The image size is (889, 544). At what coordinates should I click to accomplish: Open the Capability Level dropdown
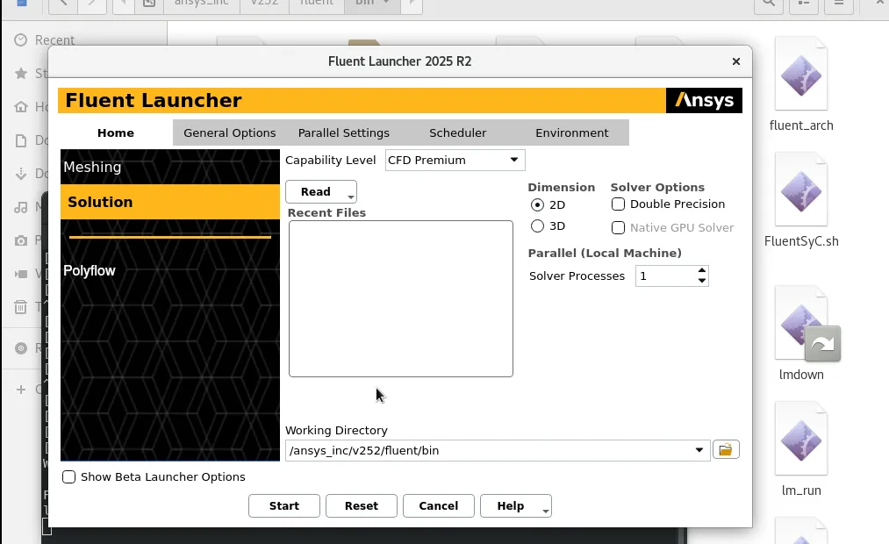click(x=455, y=161)
